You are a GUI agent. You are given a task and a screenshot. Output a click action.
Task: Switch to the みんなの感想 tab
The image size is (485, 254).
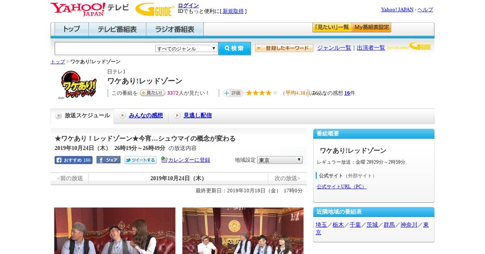click(x=146, y=116)
